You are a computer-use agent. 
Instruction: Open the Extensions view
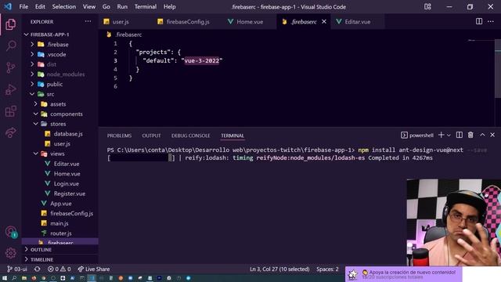pyautogui.click(x=10, y=111)
